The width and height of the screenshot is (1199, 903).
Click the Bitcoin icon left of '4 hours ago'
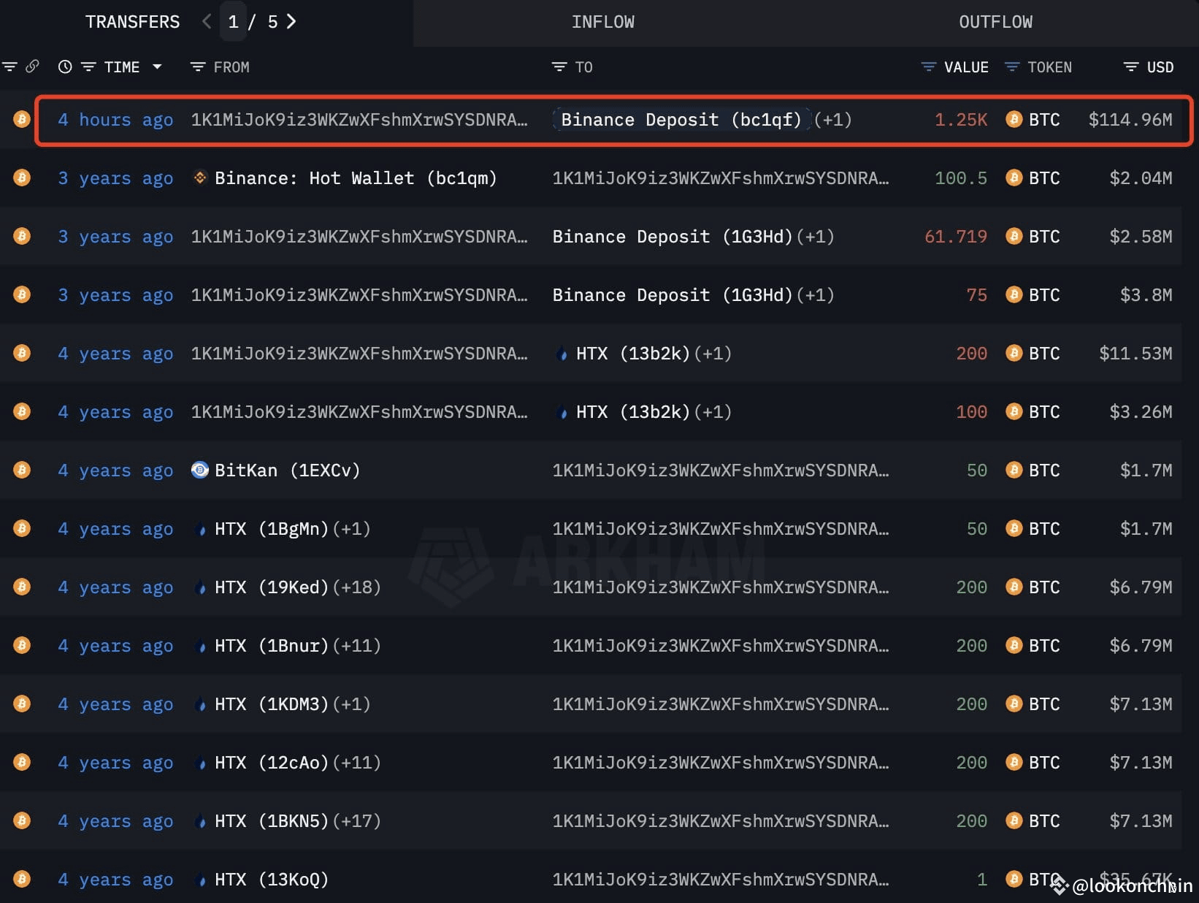(x=22, y=119)
